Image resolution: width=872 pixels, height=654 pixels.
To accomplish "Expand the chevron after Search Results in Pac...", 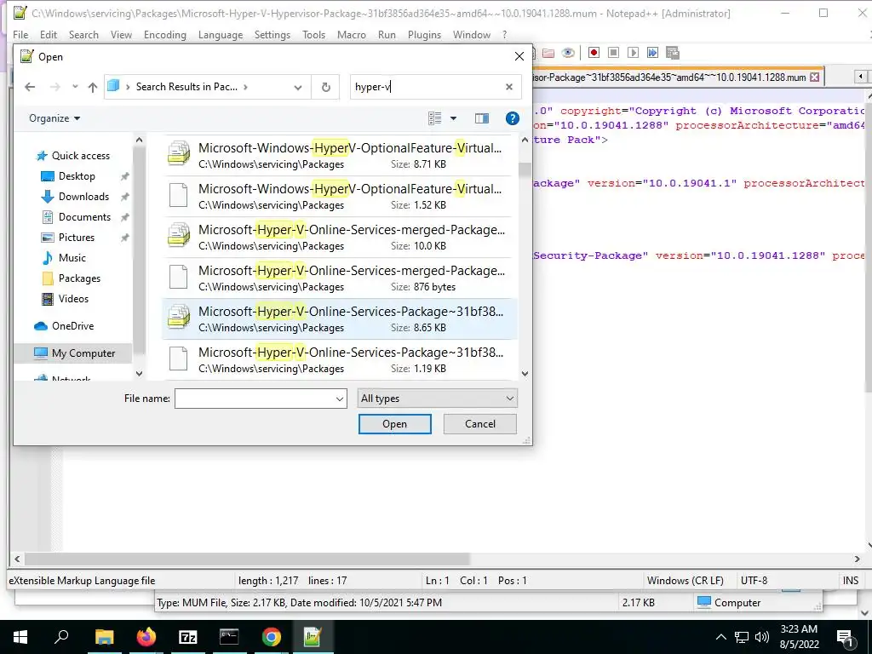I will pyautogui.click(x=245, y=87).
